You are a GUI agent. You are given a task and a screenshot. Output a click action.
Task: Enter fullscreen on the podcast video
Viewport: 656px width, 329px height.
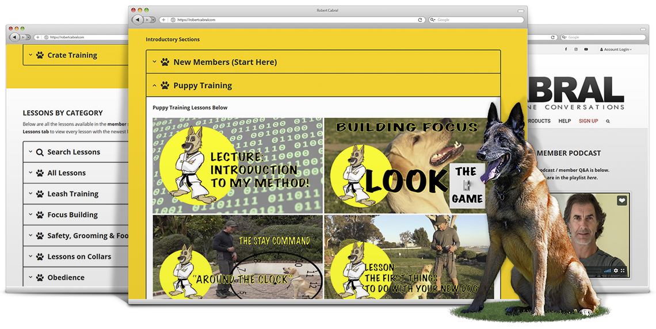[623, 271]
